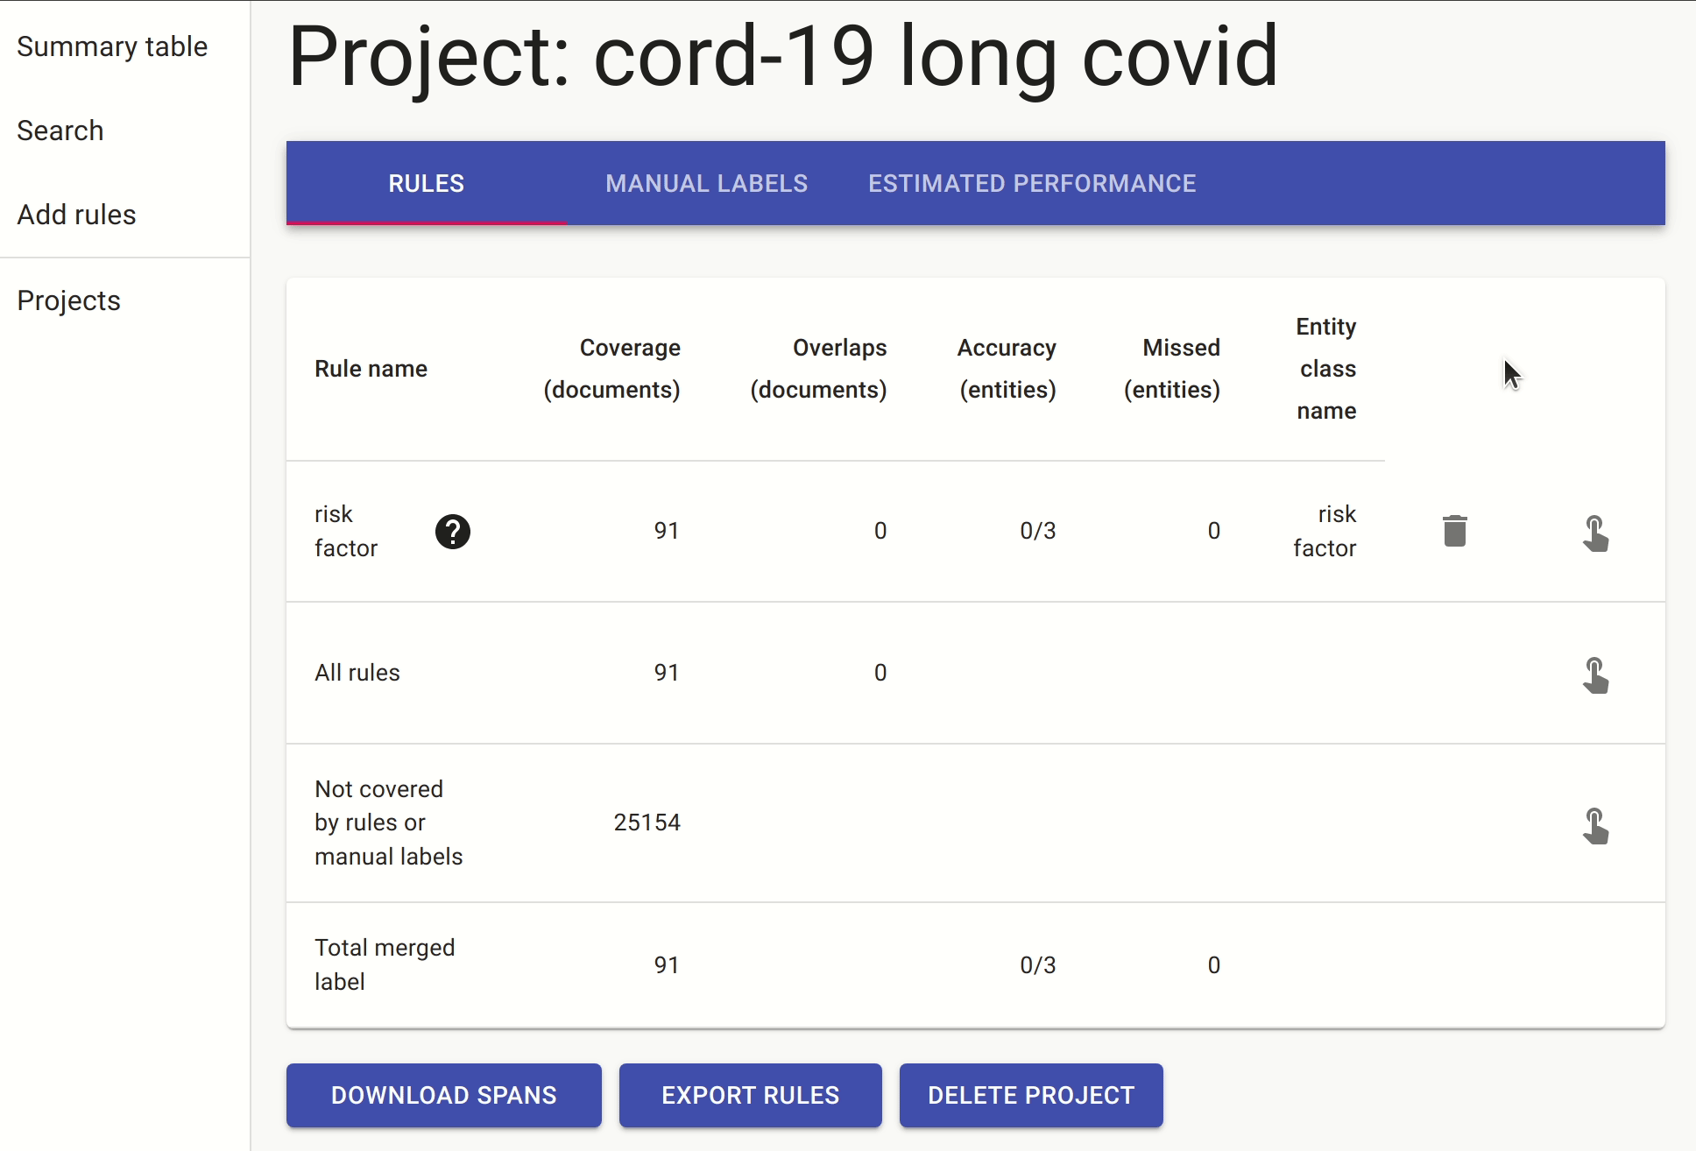Navigate to Projects in sidebar
This screenshot has height=1151, width=1696.
click(x=68, y=300)
